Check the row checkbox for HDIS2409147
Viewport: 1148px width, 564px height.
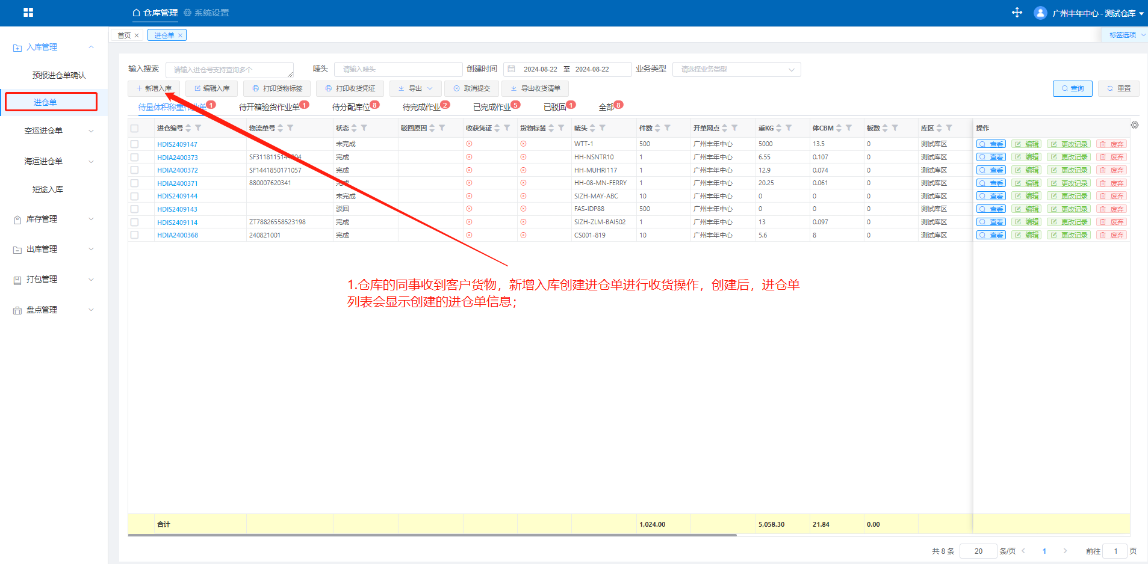coord(134,144)
